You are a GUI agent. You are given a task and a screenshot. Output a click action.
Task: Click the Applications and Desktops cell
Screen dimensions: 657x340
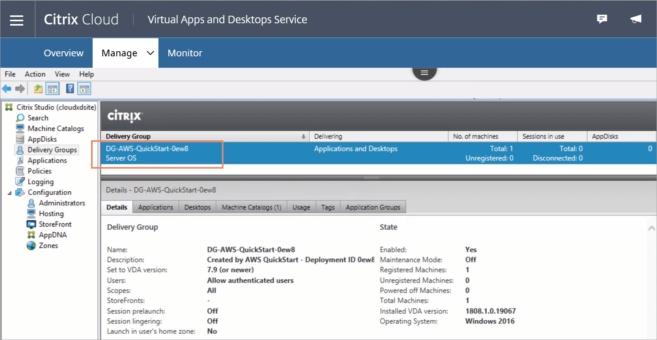coord(356,149)
